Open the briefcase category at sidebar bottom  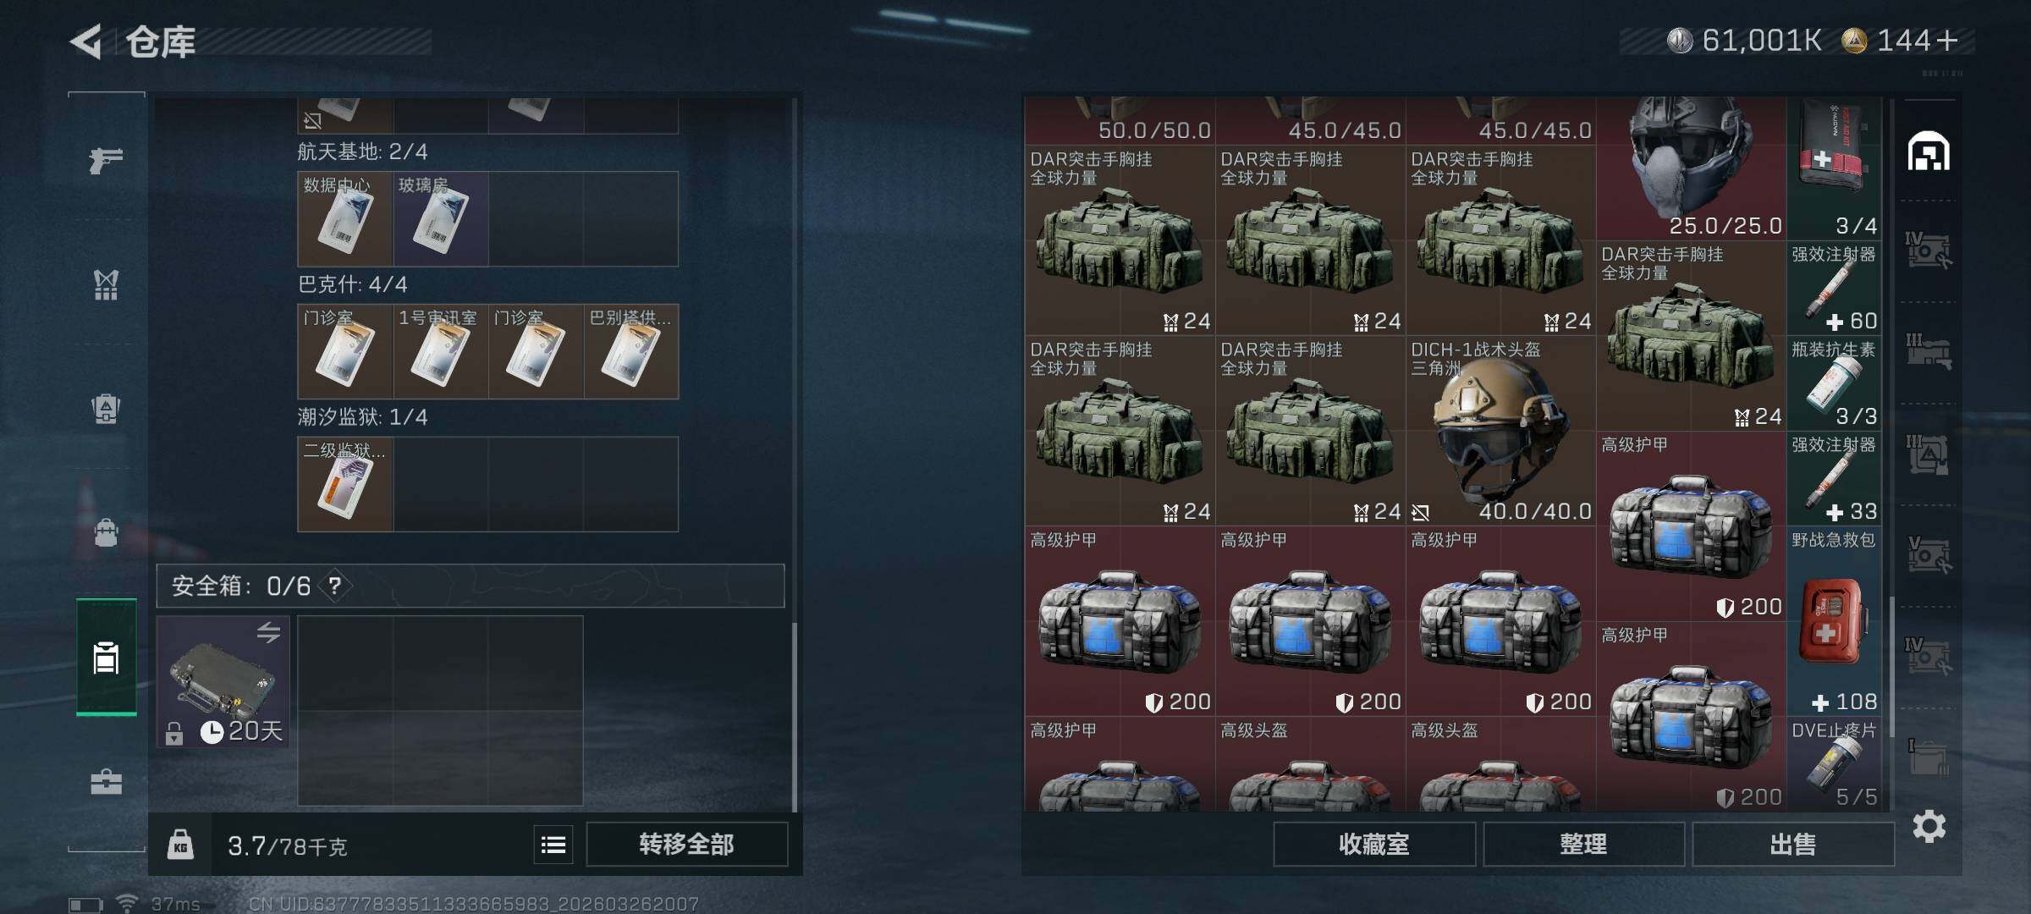[x=106, y=782]
